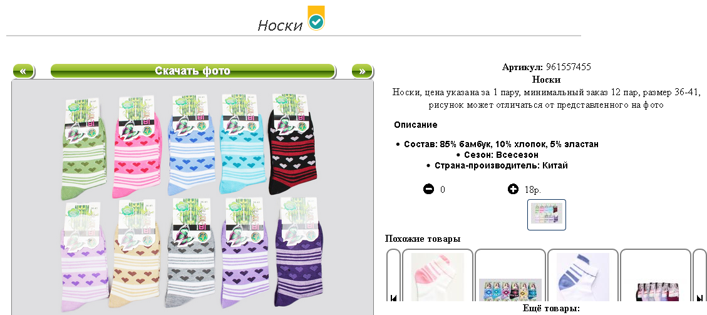Click the green checkmark badge beside Носки
Screen dimensions: 707x315
pyautogui.click(x=316, y=18)
